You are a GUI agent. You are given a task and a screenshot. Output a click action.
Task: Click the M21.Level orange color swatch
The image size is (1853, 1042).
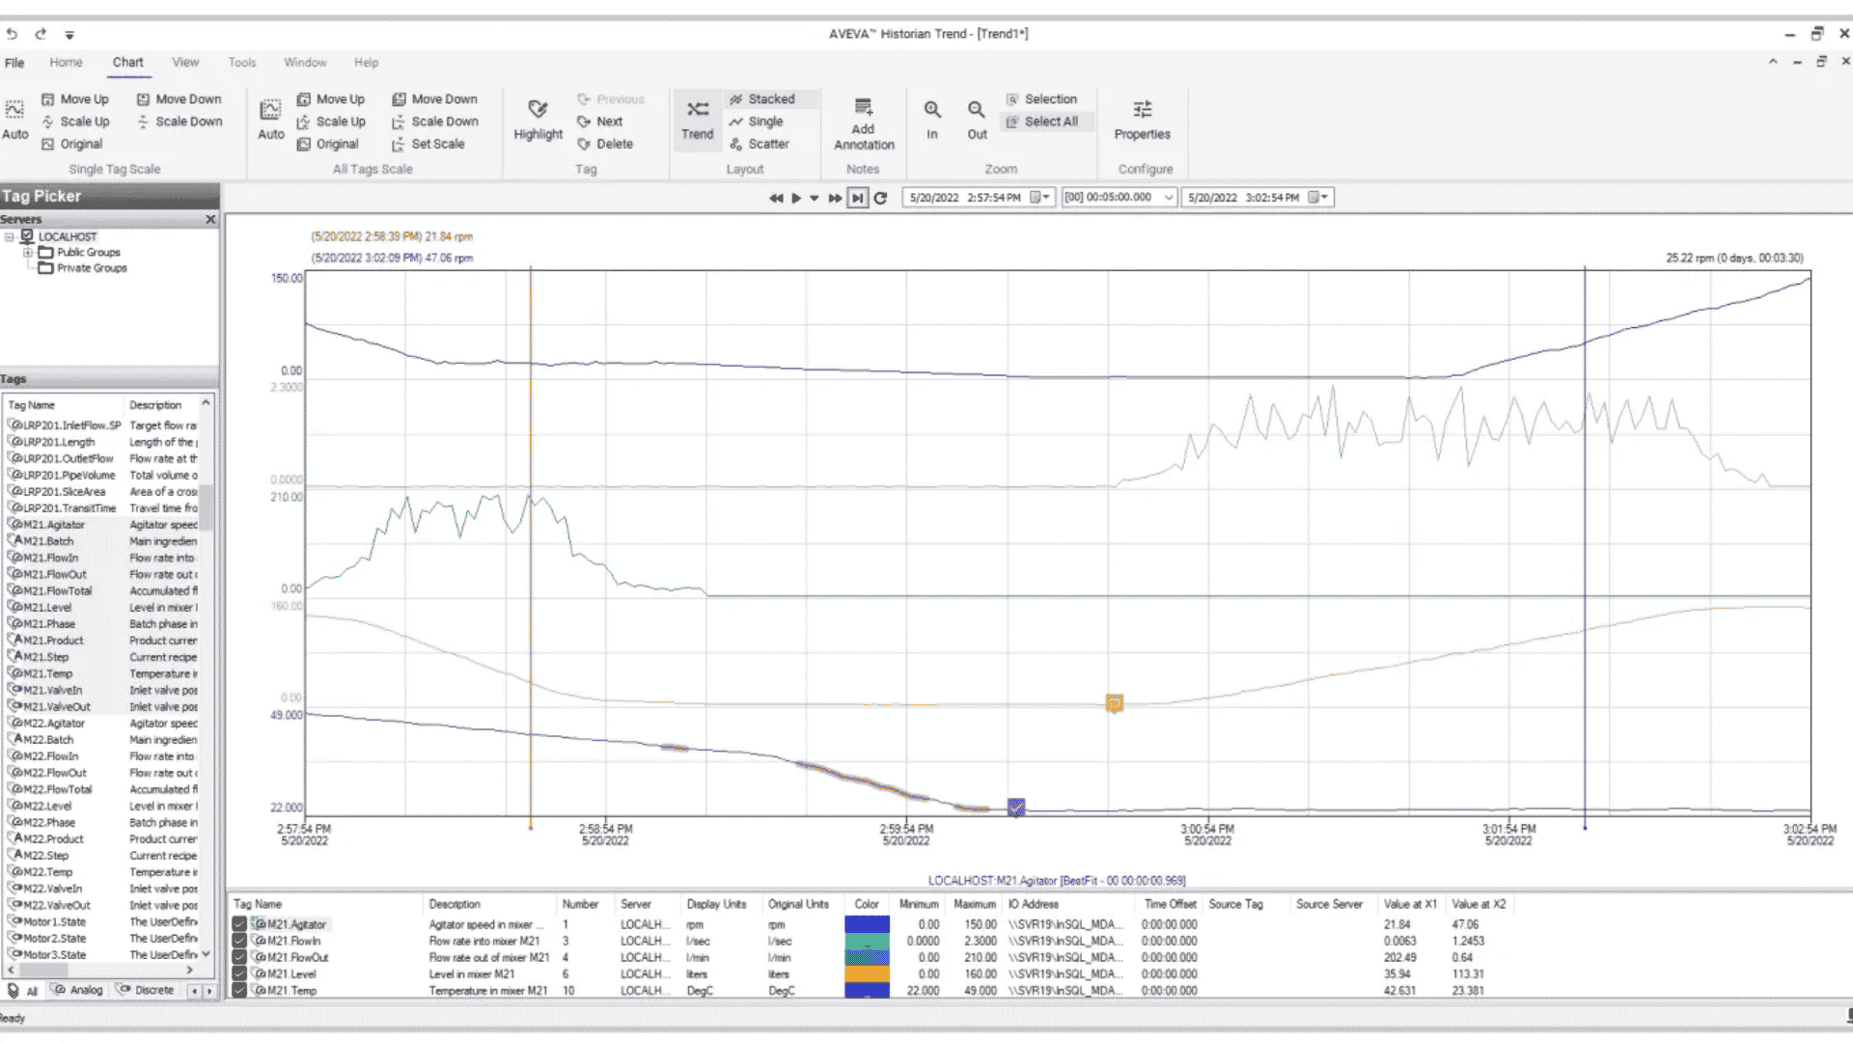pyautogui.click(x=867, y=973)
